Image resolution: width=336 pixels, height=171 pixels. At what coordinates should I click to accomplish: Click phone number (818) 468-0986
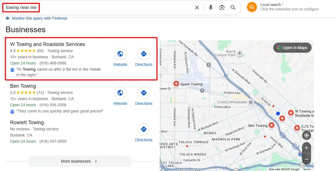53,63
